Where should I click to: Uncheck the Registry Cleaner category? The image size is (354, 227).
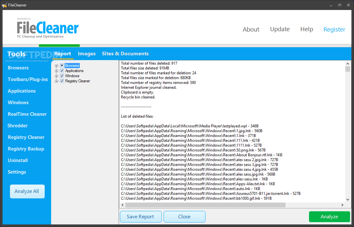(x=62, y=81)
